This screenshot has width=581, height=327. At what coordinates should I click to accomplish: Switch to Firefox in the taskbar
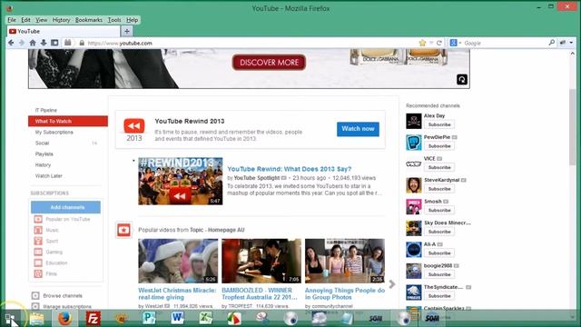[x=64, y=319]
